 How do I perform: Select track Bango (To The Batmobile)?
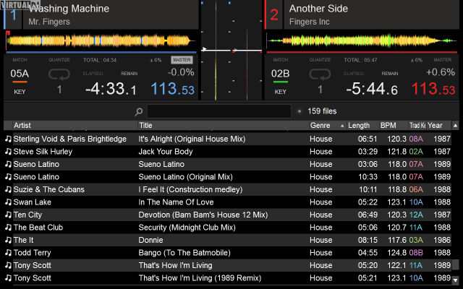pos(184,253)
